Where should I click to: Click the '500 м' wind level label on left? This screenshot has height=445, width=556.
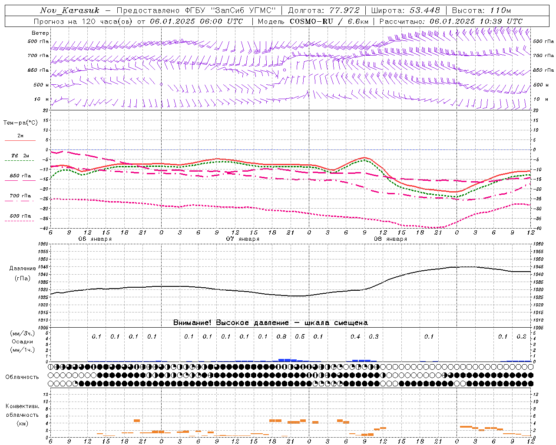point(41,85)
